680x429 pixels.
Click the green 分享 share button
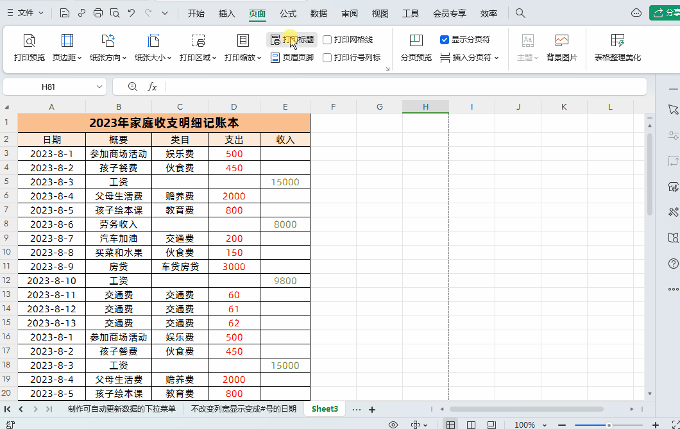pos(665,13)
